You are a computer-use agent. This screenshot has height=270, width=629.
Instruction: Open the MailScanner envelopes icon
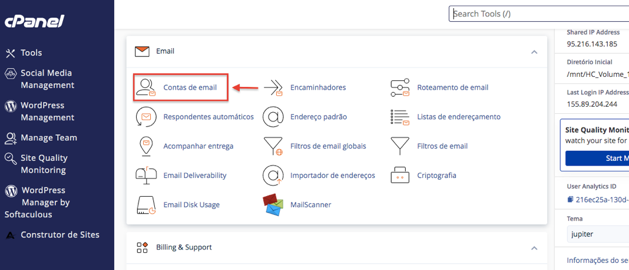pos(273,204)
